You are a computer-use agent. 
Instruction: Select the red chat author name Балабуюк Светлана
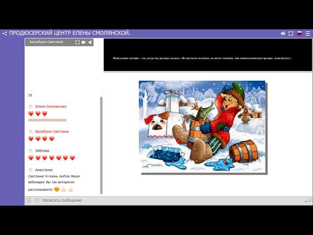52,132
